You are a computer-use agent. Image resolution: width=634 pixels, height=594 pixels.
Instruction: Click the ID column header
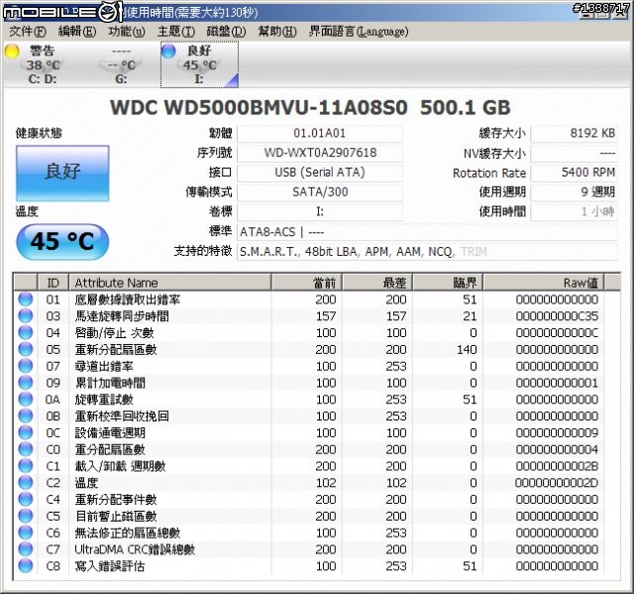click(53, 283)
